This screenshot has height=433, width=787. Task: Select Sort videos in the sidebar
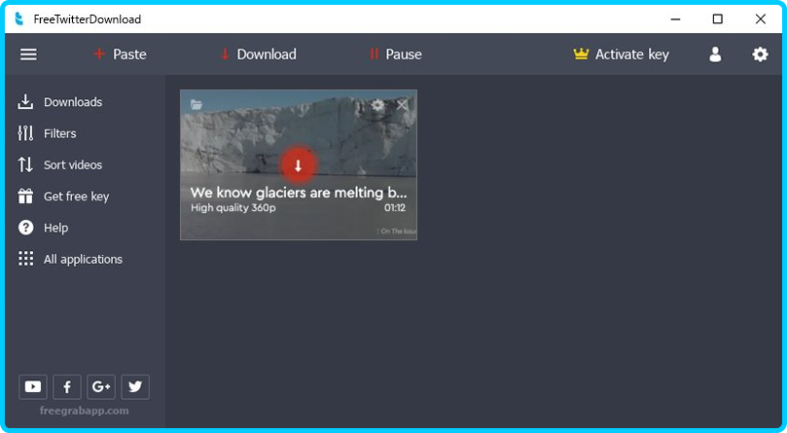(x=59, y=164)
